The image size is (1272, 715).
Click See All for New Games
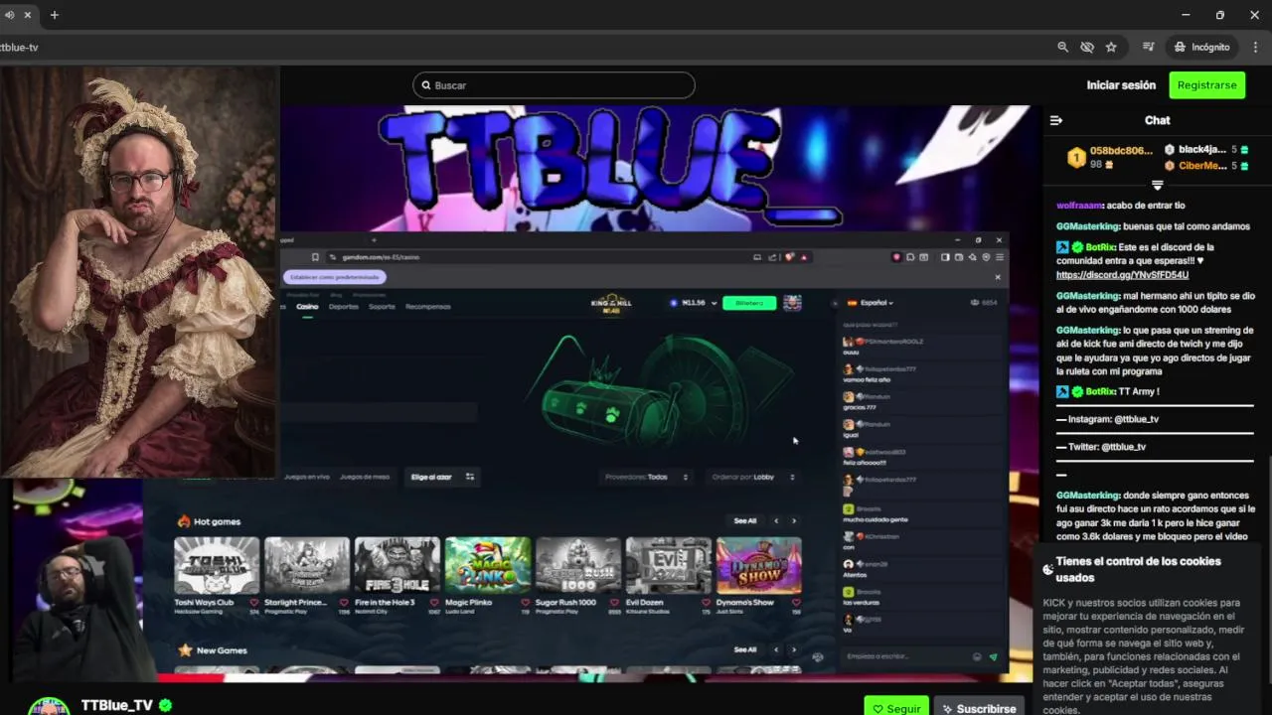tap(745, 649)
